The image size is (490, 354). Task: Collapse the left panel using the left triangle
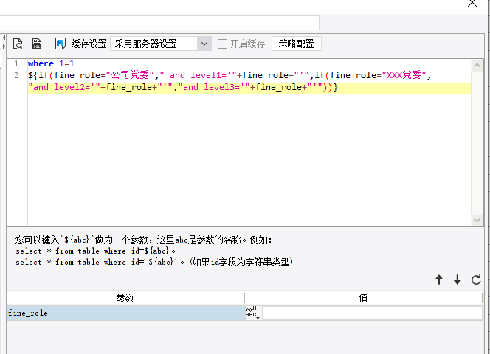[x=4, y=38]
